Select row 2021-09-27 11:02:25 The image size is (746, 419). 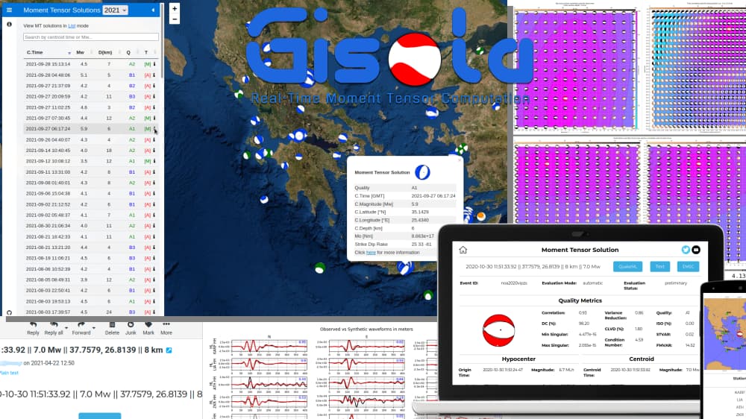91,107
